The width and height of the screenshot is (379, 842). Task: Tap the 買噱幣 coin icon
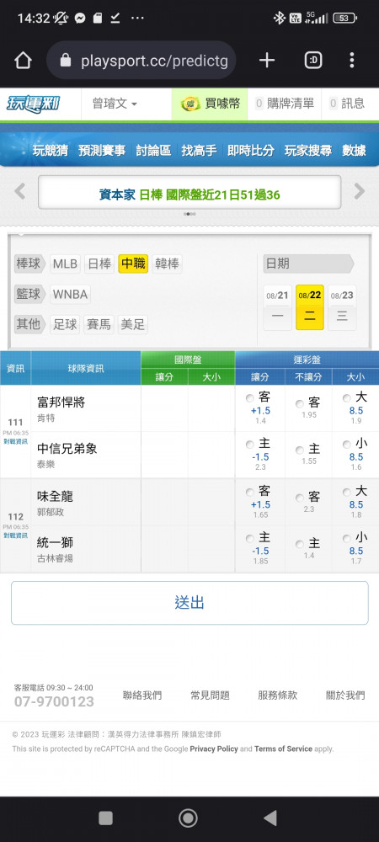click(190, 104)
